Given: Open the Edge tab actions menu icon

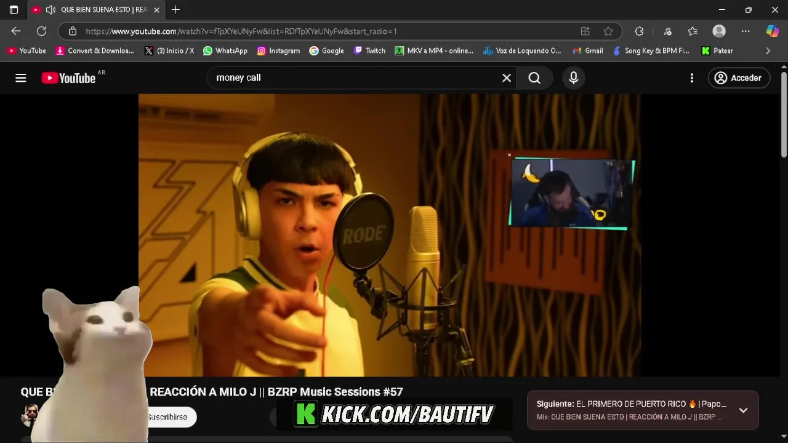Looking at the screenshot, I should coord(14,10).
